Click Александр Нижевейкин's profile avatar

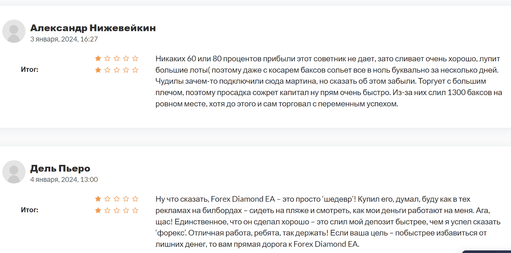point(14,31)
